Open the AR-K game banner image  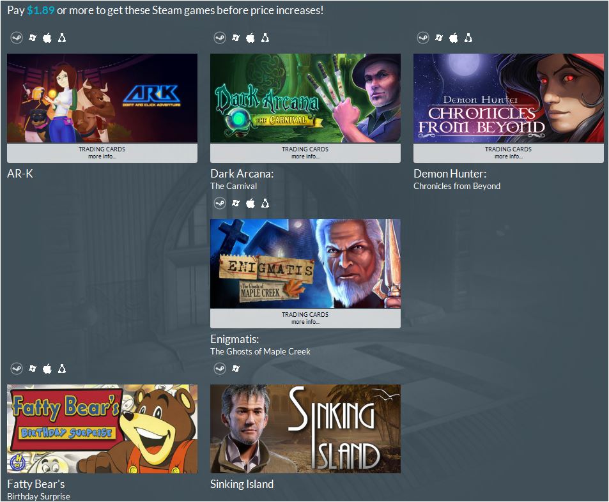tap(102, 98)
